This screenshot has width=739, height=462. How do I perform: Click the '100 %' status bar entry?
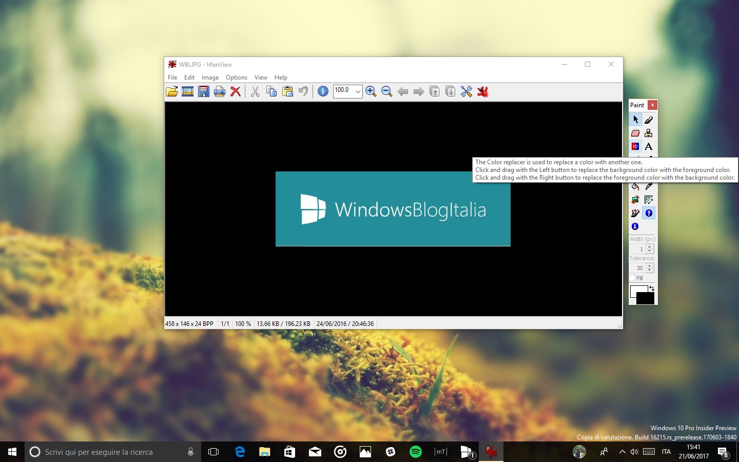tap(243, 324)
